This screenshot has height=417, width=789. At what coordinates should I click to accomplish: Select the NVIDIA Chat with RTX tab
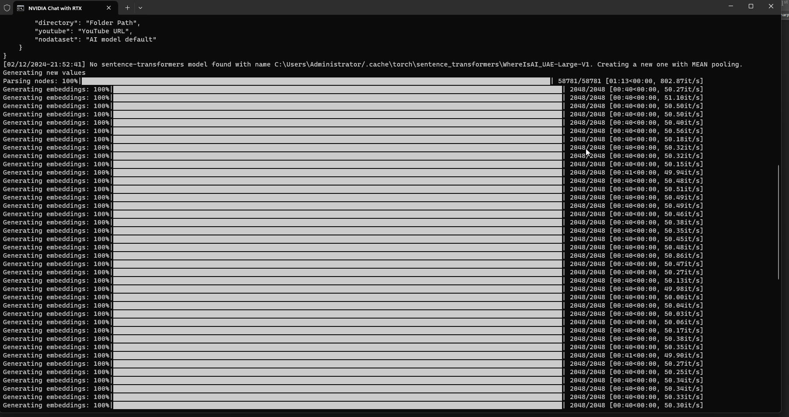(x=65, y=8)
